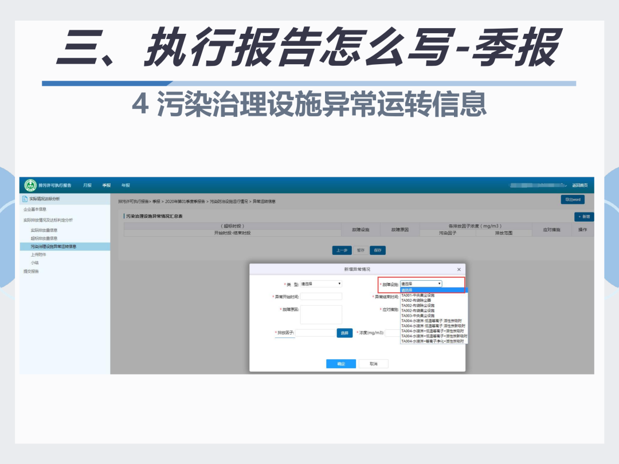Click the + 新增 button above the table
This screenshot has height=464, width=619.
click(x=584, y=217)
